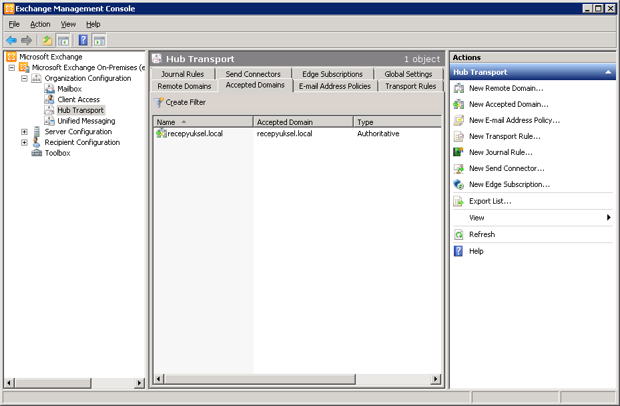Image resolution: width=620 pixels, height=406 pixels.
Task: Open the View submenu in Actions
Action: (532, 218)
